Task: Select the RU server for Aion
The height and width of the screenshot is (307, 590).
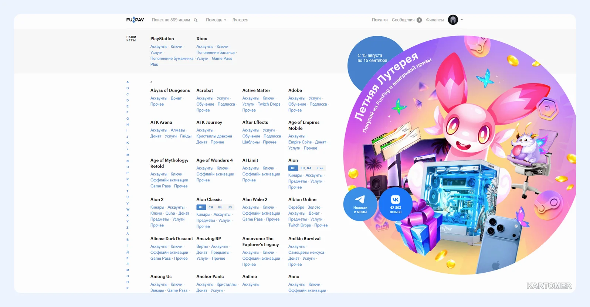Action: (293, 168)
